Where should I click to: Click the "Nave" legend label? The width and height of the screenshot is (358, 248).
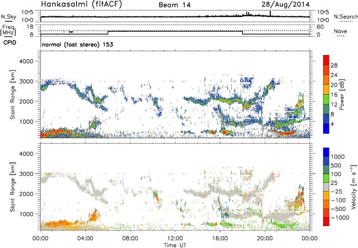[x=341, y=31]
